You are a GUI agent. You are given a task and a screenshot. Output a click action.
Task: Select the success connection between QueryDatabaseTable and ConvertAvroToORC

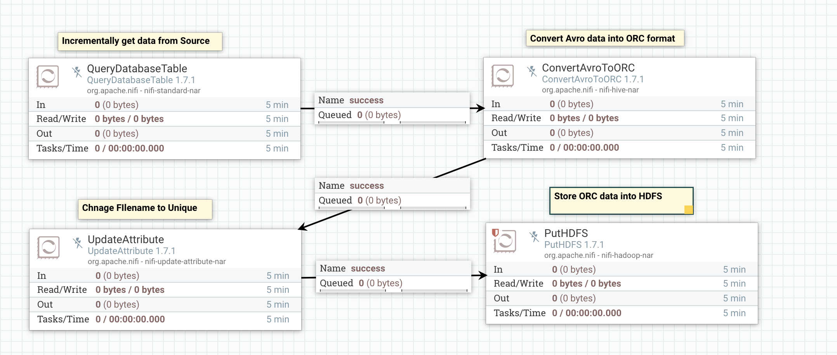(x=392, y=108)
